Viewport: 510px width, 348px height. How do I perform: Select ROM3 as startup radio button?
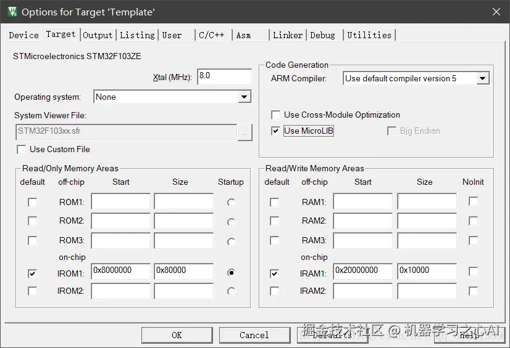[231, 241]
